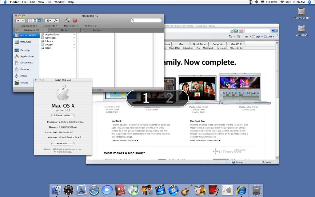Screen dimensions: 315x197
Task: Select the Library folder in column view
Action: click(49, 41)
